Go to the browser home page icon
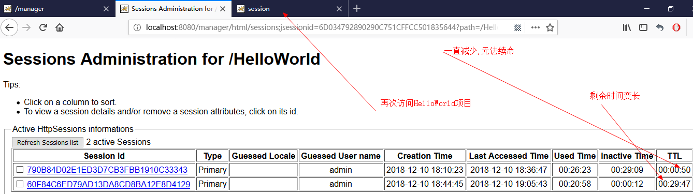 coord(60,27)
